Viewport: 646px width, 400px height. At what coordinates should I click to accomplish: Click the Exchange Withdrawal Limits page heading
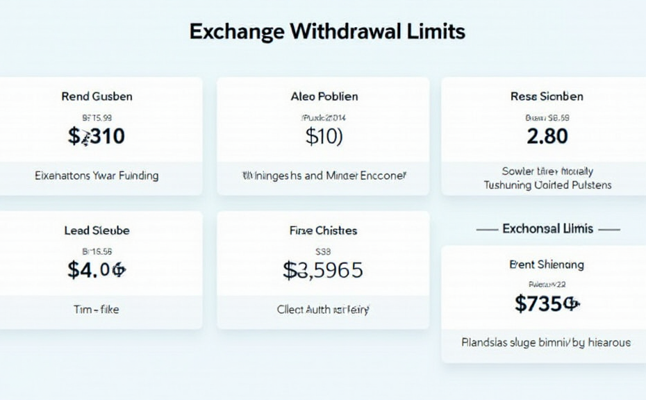(327, 32)
